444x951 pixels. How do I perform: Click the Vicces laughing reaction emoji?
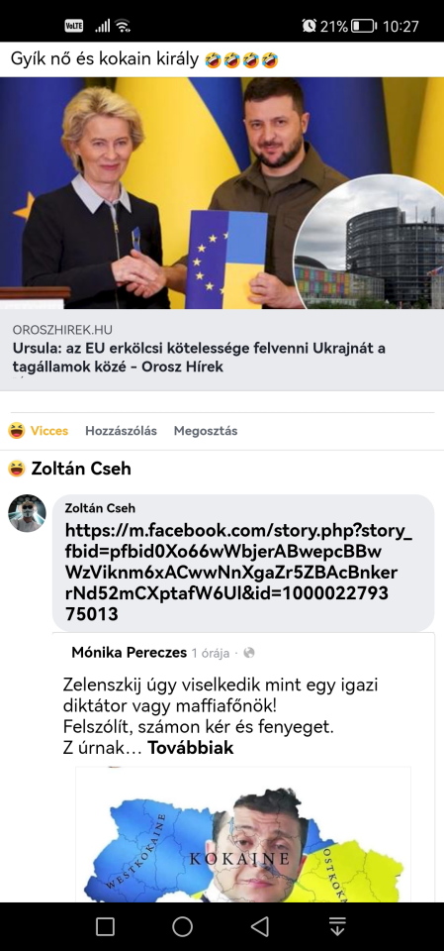(x=17, y=431)
